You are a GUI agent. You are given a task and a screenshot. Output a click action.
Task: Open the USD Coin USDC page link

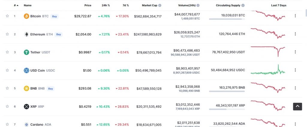(43, 70)
